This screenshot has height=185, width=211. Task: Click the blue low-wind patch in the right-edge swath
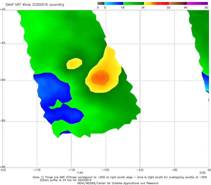206,82
